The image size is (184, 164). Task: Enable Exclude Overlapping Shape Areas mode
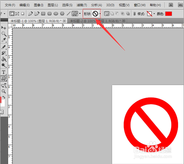(128, 14)
